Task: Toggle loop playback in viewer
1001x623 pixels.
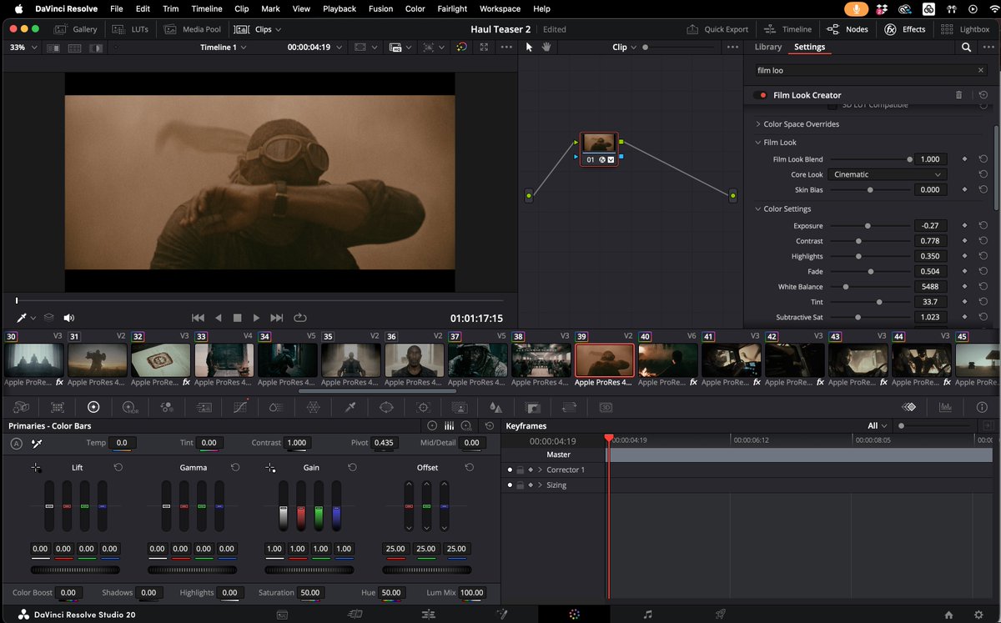Action: click(300, 318)
